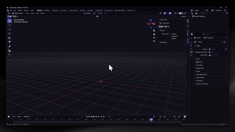This screenshot has height=132, width=235.
Task: Click the frame 204 playhead marker
Action: (151, 120)
